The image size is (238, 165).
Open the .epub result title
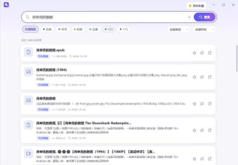click(50, 50)
